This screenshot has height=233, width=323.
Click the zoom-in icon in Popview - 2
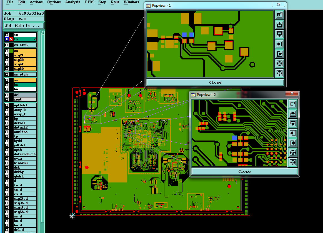(293, 104)
